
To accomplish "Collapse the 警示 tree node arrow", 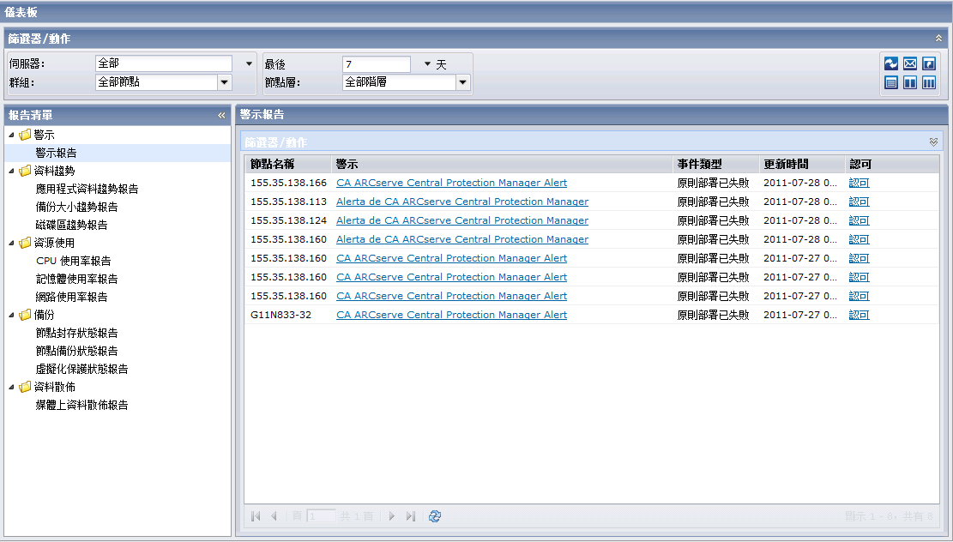I will click(11, 135).
